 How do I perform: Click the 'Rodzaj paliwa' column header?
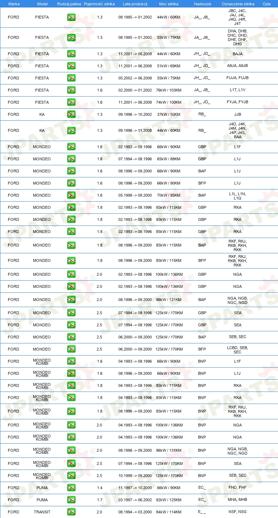pyautogui.click(x=69, y=4)
